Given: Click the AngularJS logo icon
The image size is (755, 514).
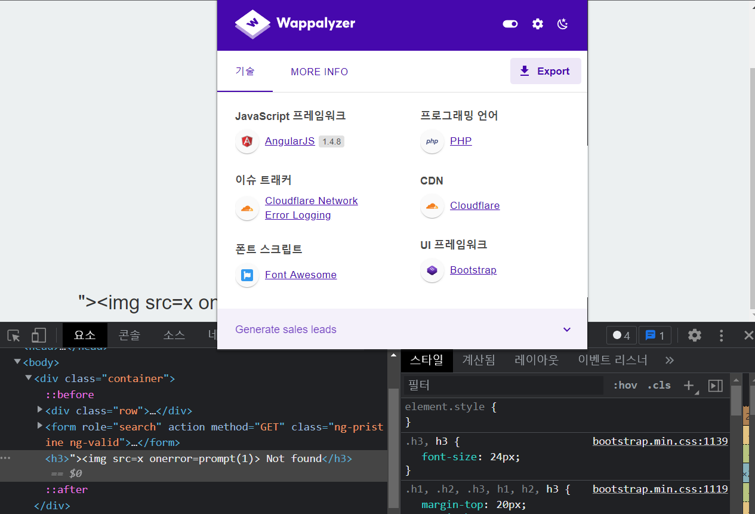Looking at the screenshot, I should [246, 141].
